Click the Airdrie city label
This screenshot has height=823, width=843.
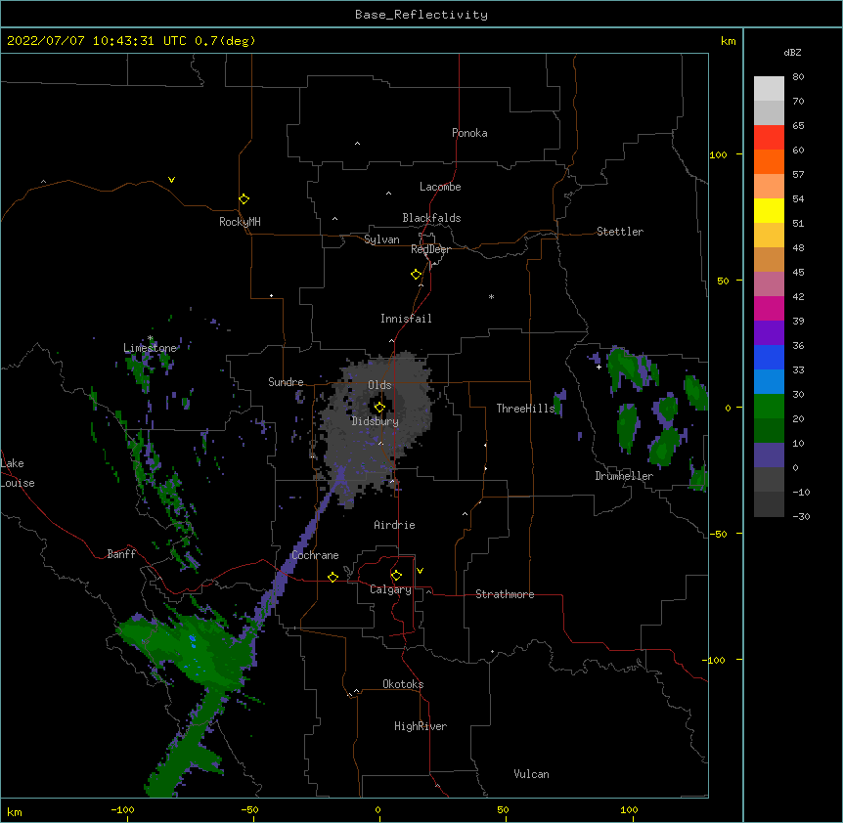[x=394, y=525]
